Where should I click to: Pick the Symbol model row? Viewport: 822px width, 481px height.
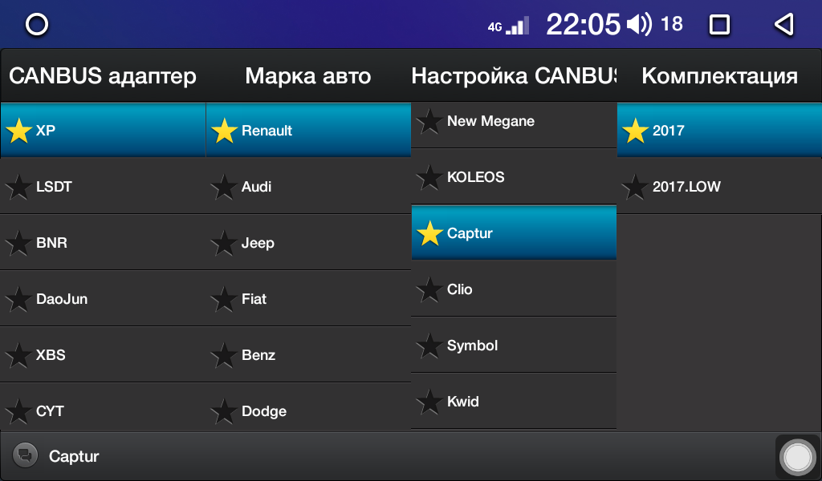tap(514, 345)
